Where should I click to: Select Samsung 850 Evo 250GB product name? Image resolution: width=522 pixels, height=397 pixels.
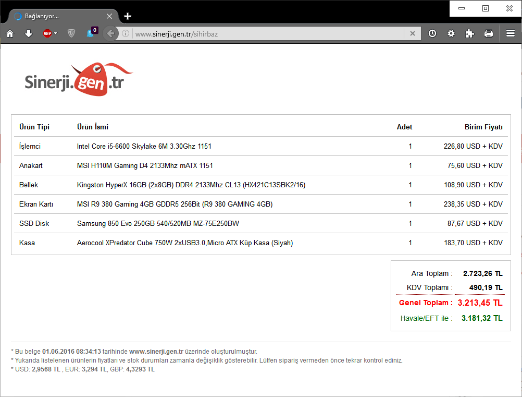pyautogui.click(x=158, y=224)
